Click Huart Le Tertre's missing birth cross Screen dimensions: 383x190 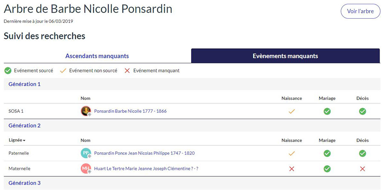coord(292,169)
